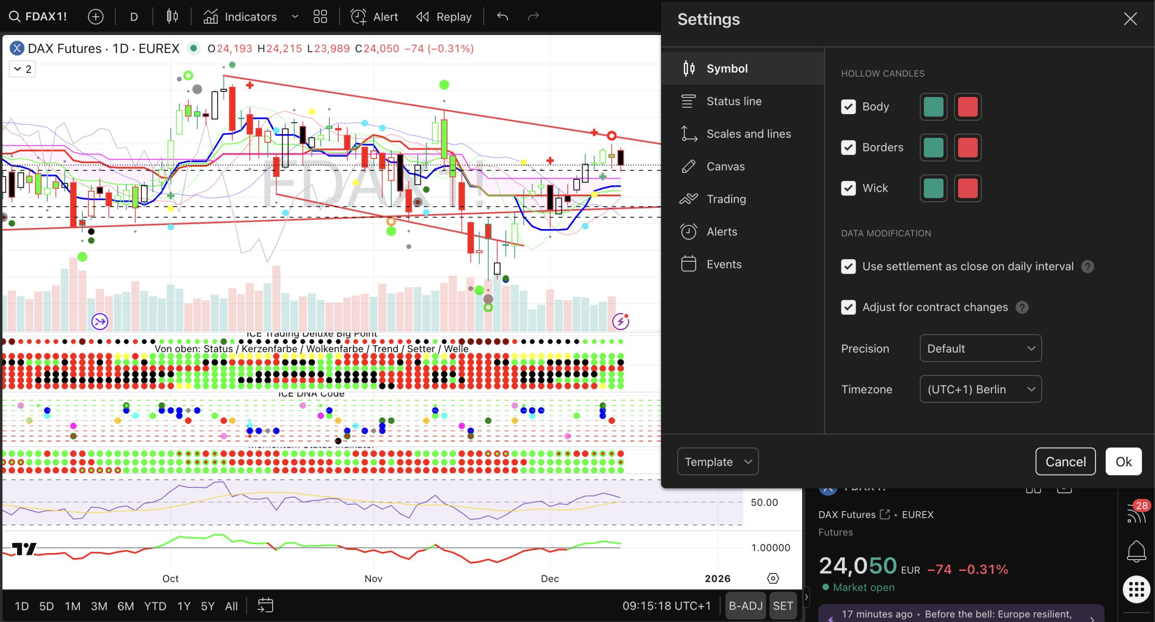
Task: Open chart settings gear near 2026
Action: click(773, 578)
